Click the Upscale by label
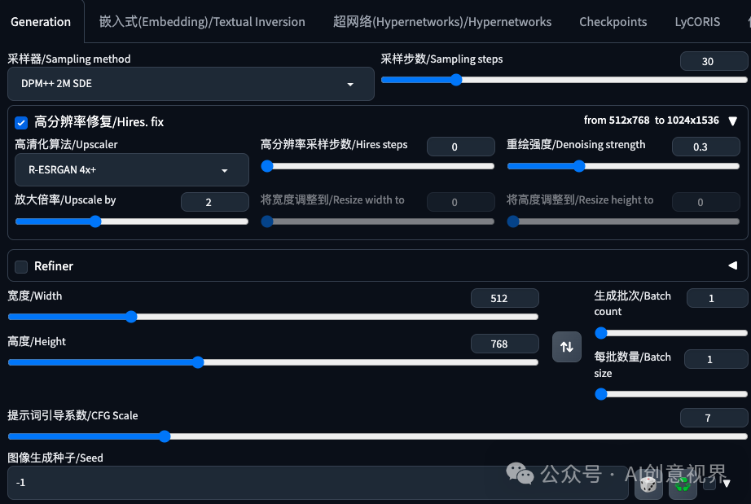Image resolution: width=751 pixels, height=504 pixels. (65, 199)
